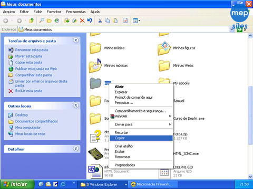Click the scissors Cut icon
The width and height of the screenshot is (253, 189).
[x=100, y=20]
